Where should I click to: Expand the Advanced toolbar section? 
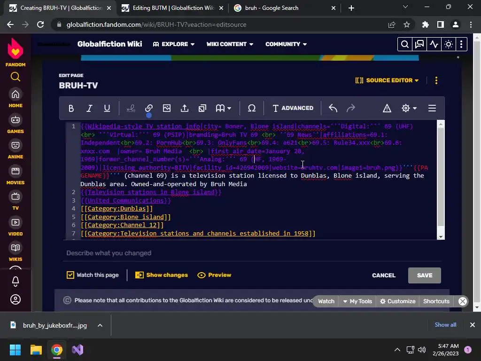click(293, 109)
